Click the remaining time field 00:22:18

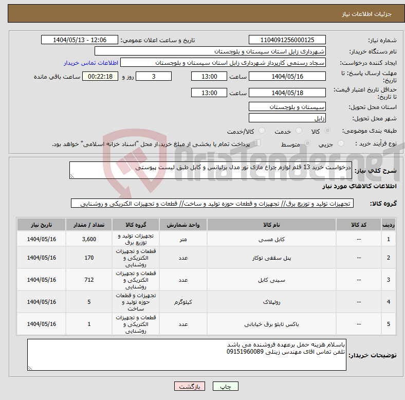point(100,76)
